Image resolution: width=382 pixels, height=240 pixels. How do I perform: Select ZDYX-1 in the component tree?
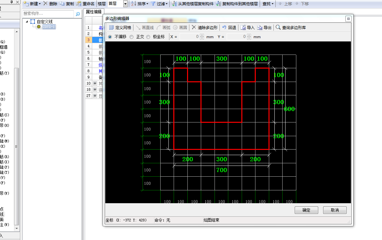pos(49,27)
